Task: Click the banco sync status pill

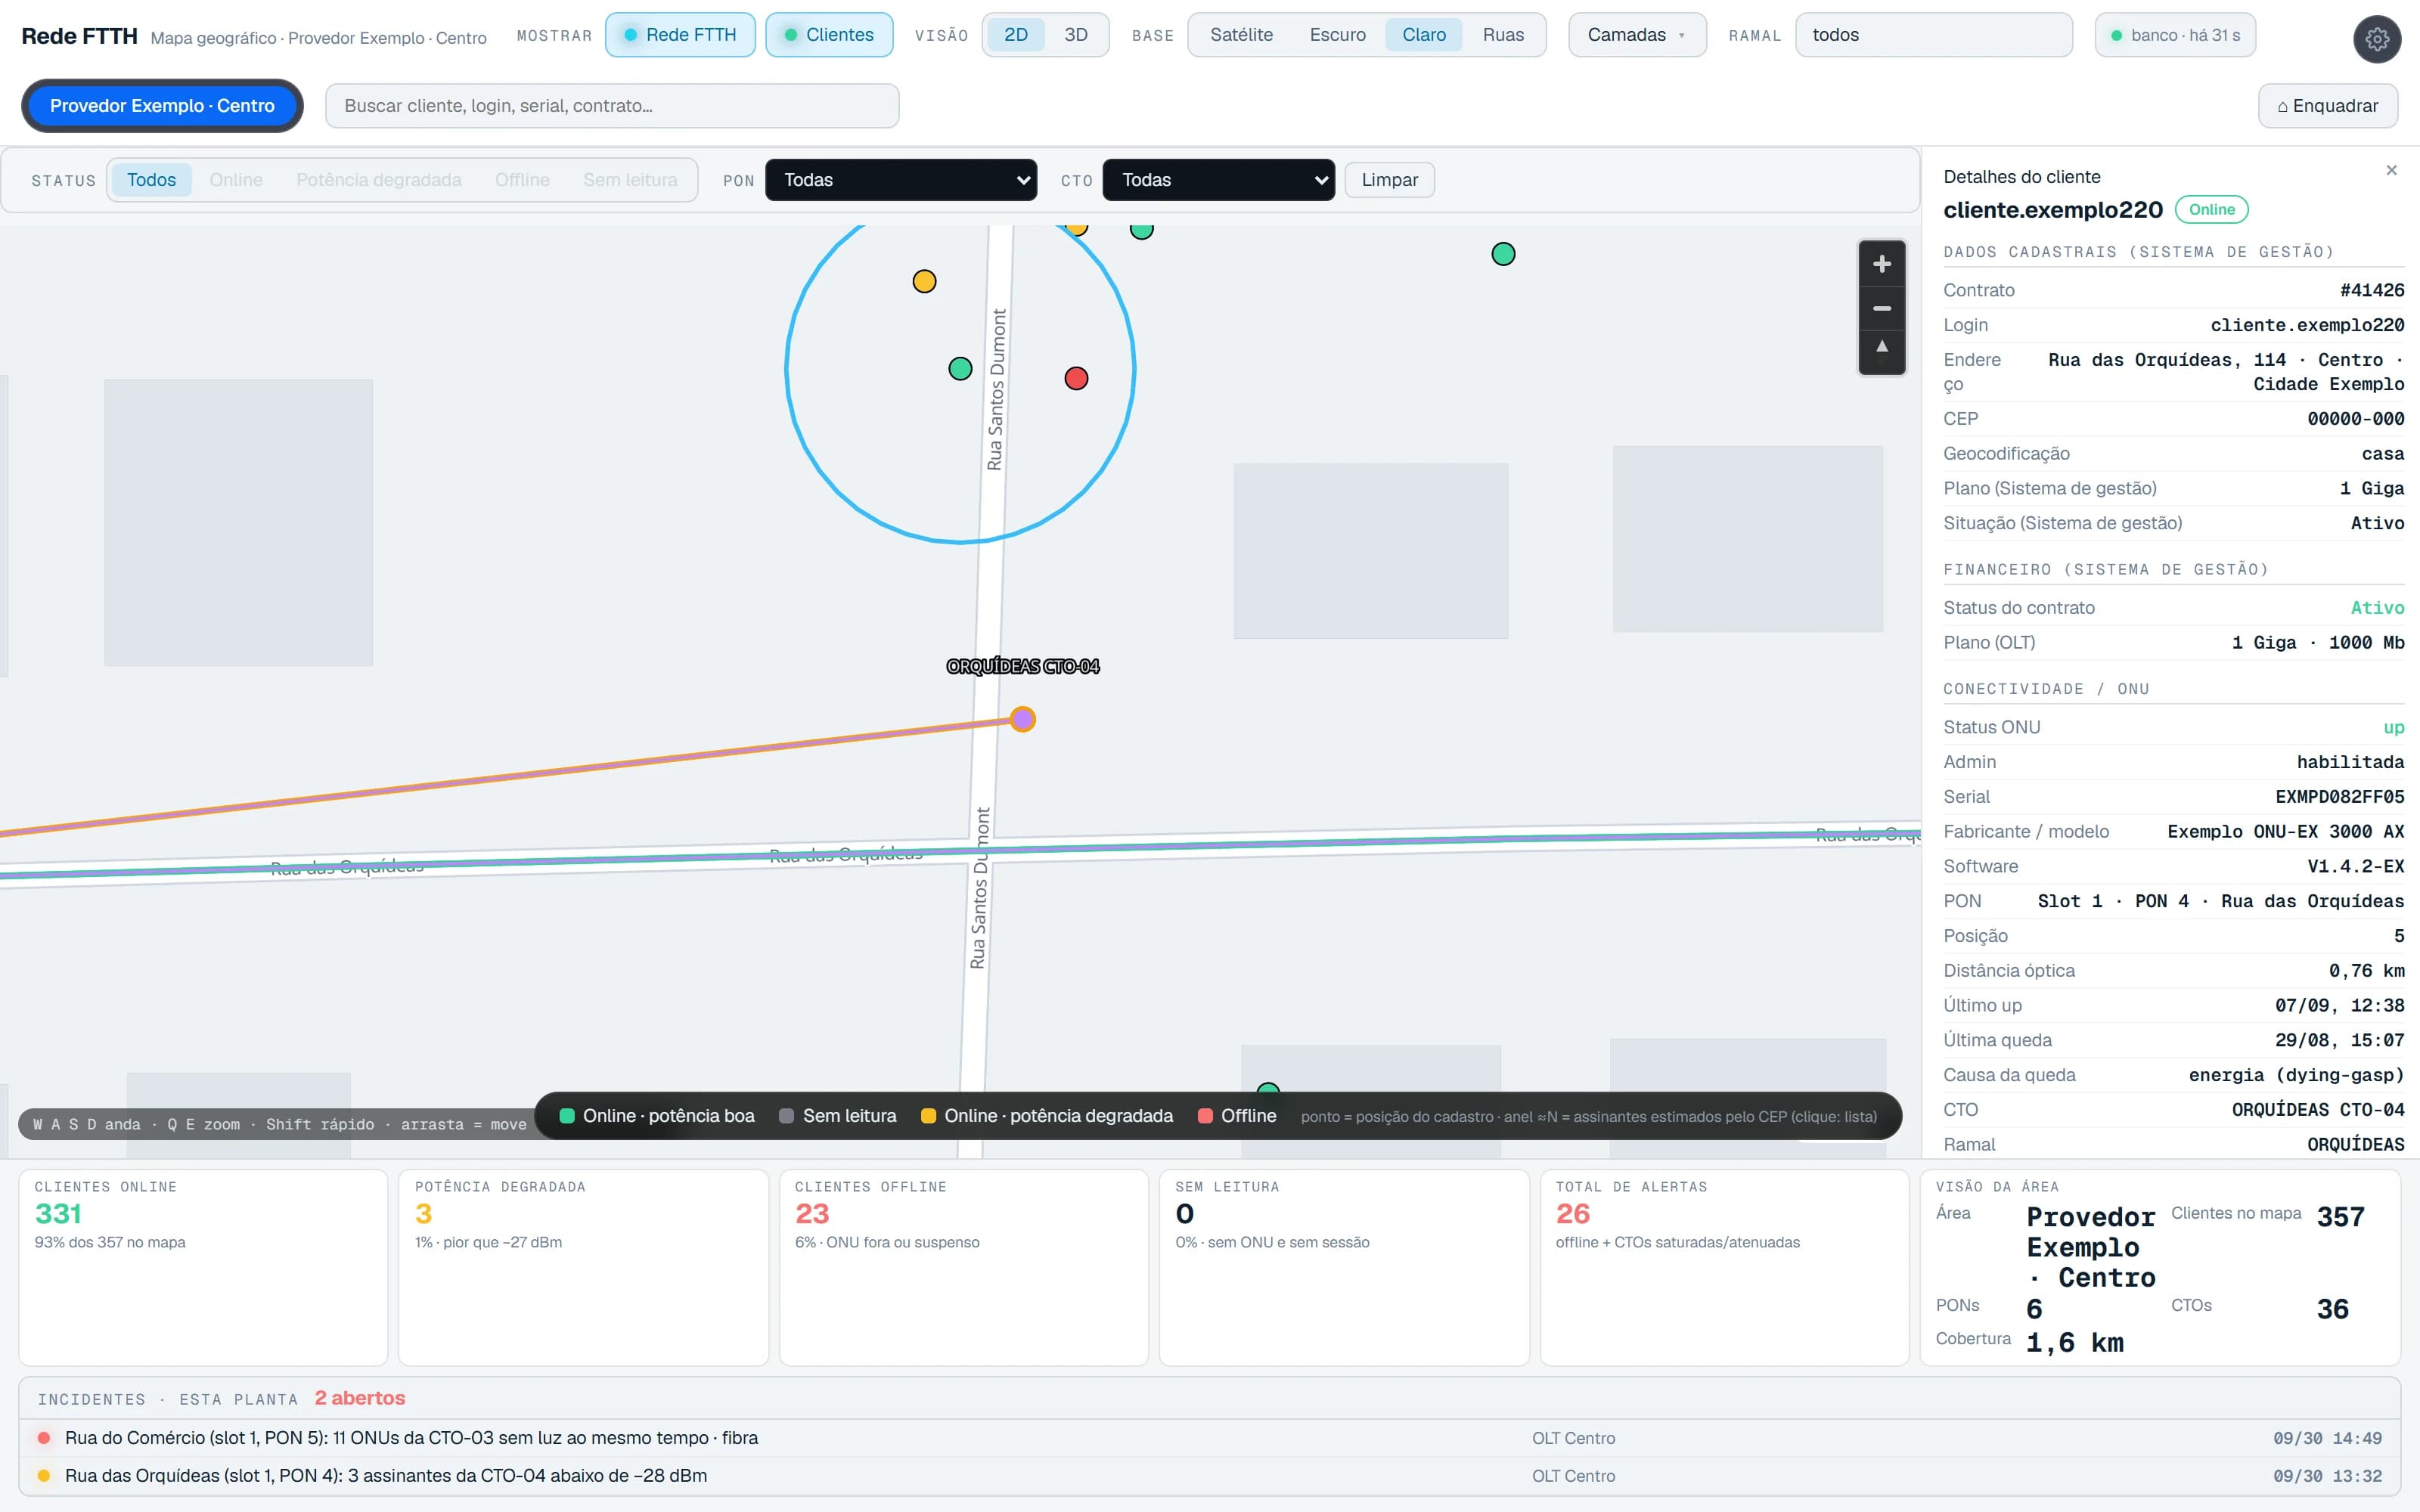Action: pyautogui.click(x=2175, y=35)
